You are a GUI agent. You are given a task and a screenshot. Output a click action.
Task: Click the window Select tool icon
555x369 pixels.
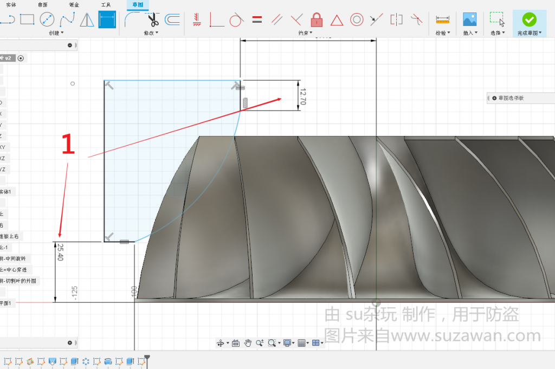(x=497, y=19)
